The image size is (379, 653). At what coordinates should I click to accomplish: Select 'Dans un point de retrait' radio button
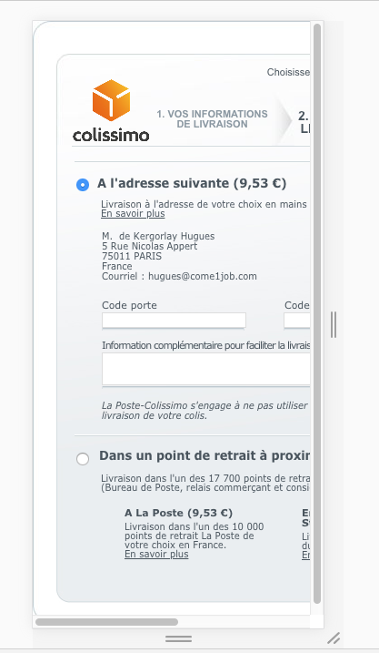(x=83, y=459)
